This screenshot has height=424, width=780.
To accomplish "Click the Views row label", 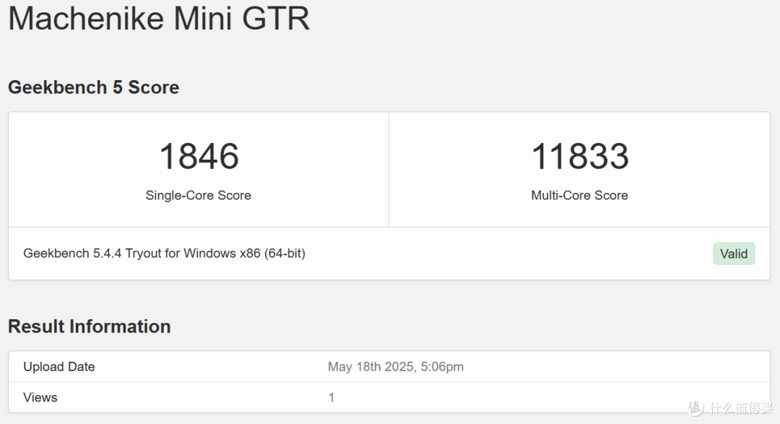I will [40, 397].
